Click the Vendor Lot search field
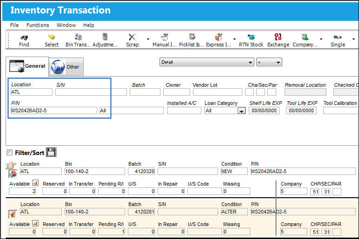Screen dimensions: 359x239 pos(218,92)
